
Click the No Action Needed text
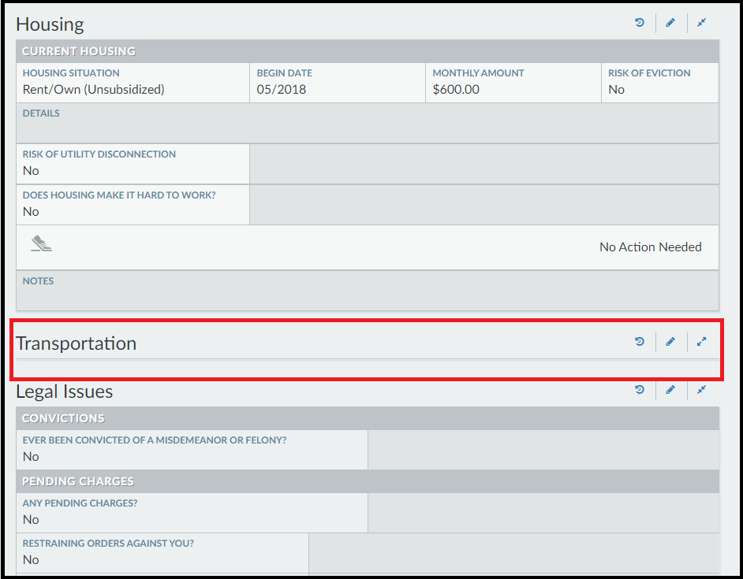pyautogui.click(x=650, y=247)
